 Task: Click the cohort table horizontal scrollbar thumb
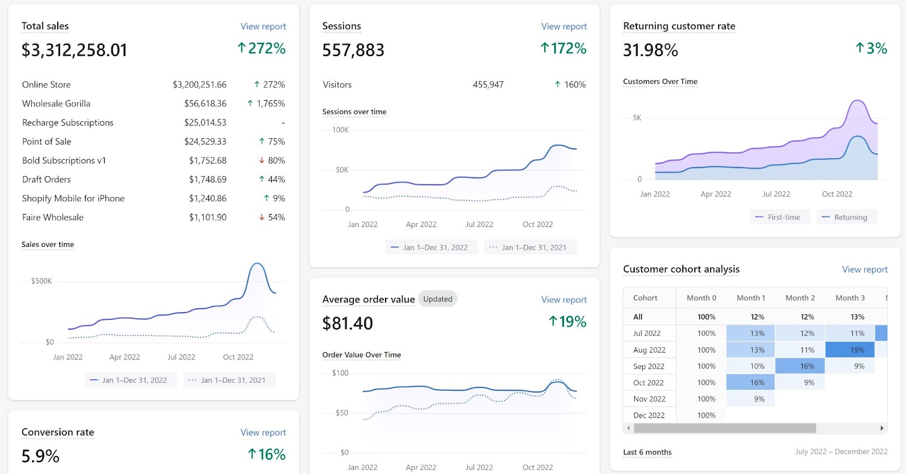pos(725,428)
